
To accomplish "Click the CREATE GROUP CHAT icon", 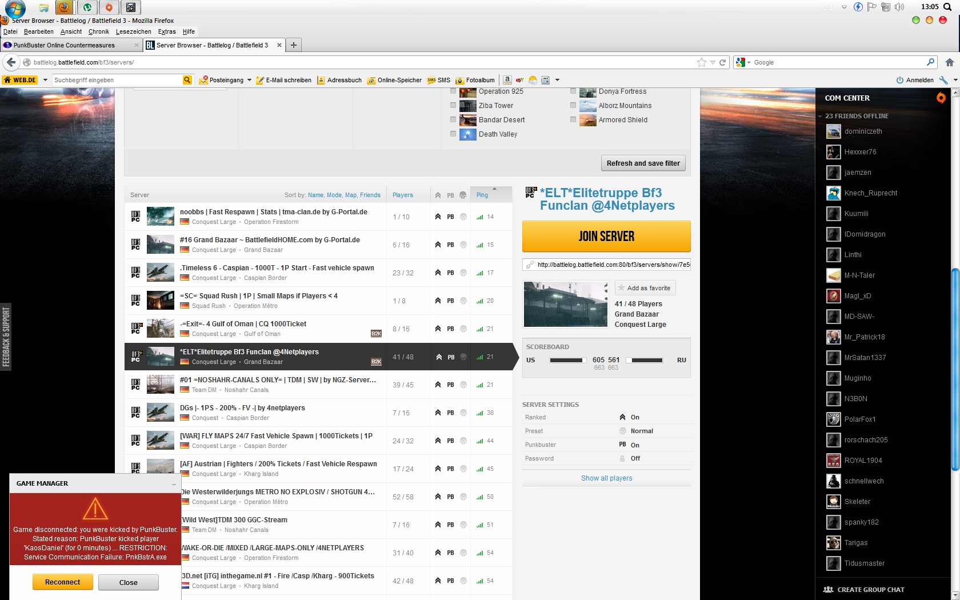I will pyautogui.click(x=828, y=590).
